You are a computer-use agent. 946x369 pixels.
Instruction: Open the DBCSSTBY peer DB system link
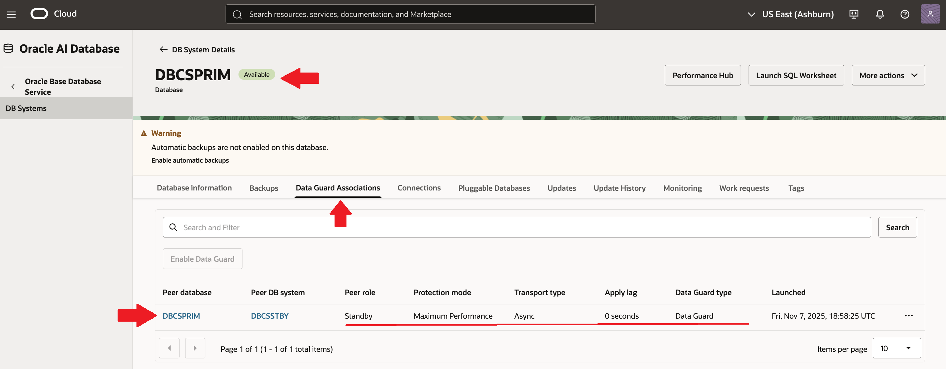270,316
